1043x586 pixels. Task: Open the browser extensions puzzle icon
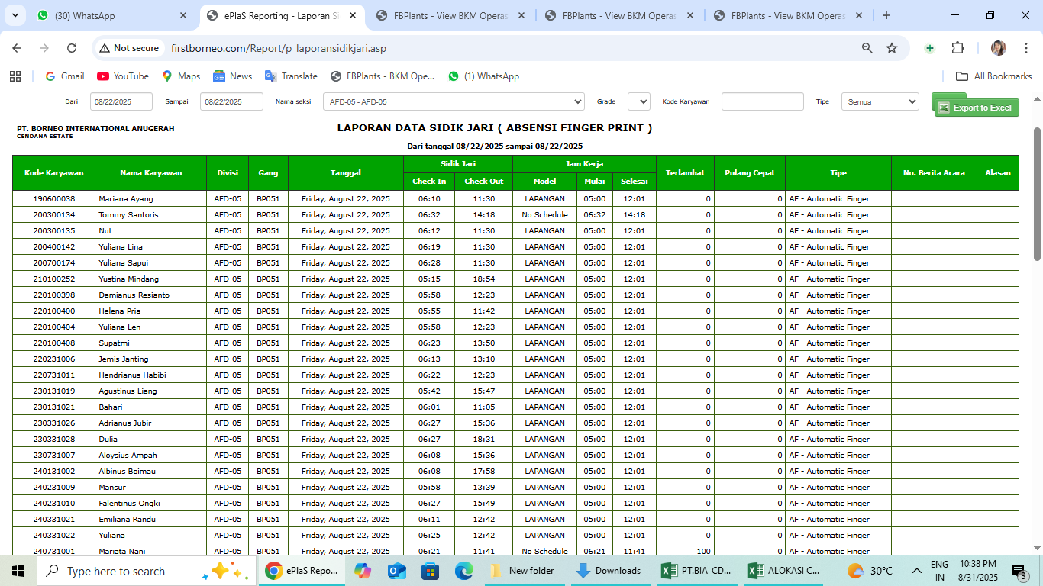pos(957,48)
